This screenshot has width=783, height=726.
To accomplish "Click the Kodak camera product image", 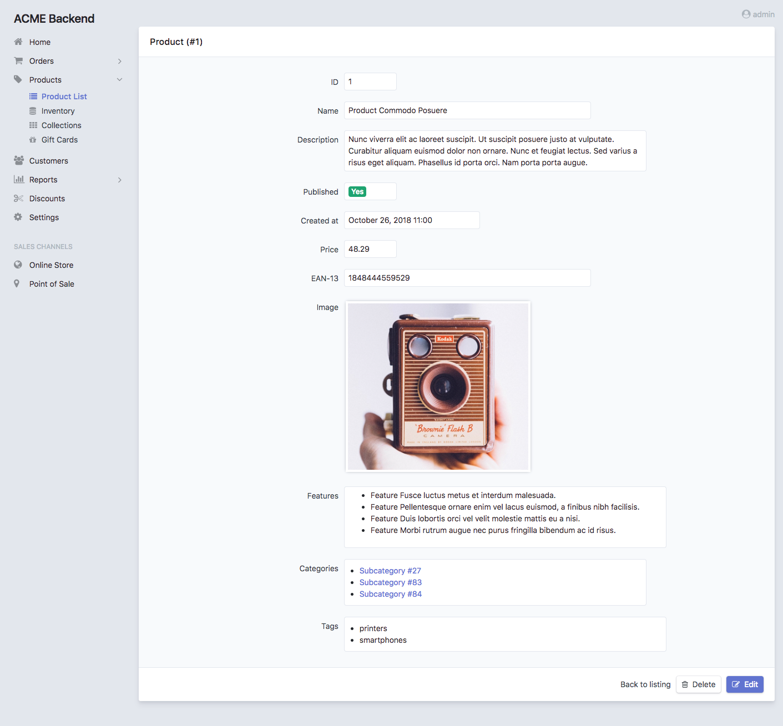I will coord(438,387).
